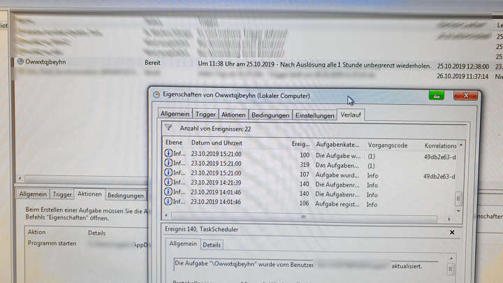Sort by the Ereig... ID column header

pyautogui.click(x=300, y=145)
